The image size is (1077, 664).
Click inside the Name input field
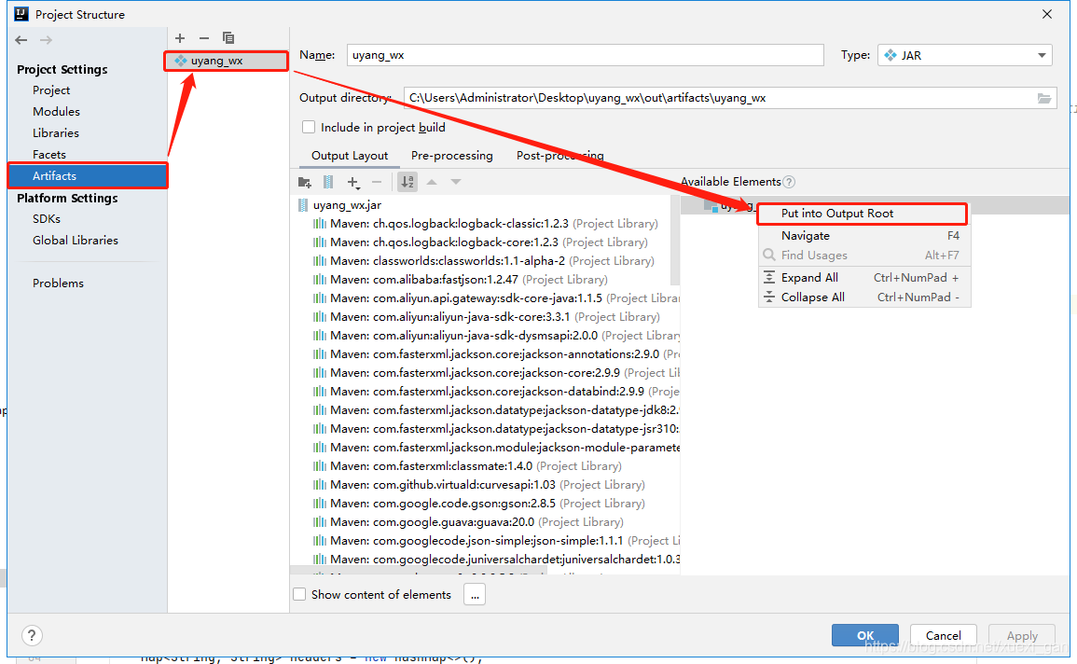coord(585,55)
